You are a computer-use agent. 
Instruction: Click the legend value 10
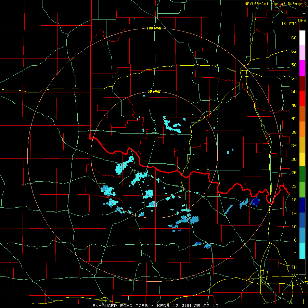(294, 227)
